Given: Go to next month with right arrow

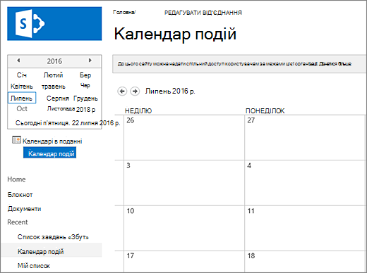Looking at the screenshot, I should click(x=135, y=91).
